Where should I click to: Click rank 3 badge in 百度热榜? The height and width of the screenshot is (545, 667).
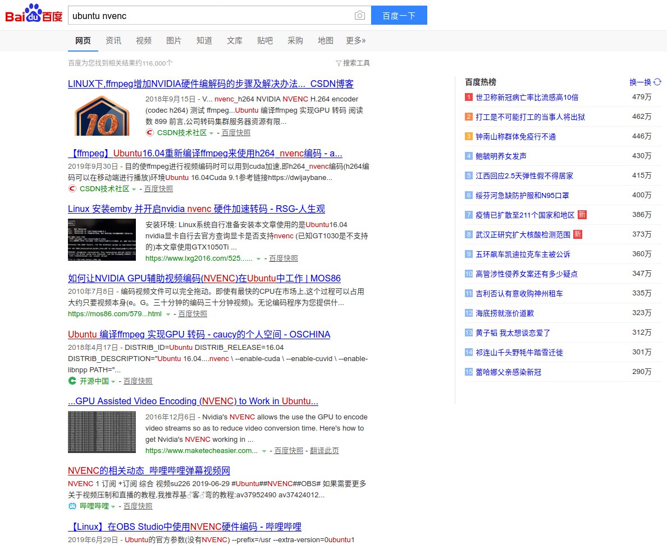pos(468,136)
